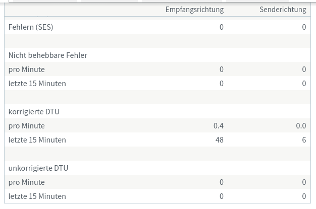Select the value 6 in Senderichtung

303,140
